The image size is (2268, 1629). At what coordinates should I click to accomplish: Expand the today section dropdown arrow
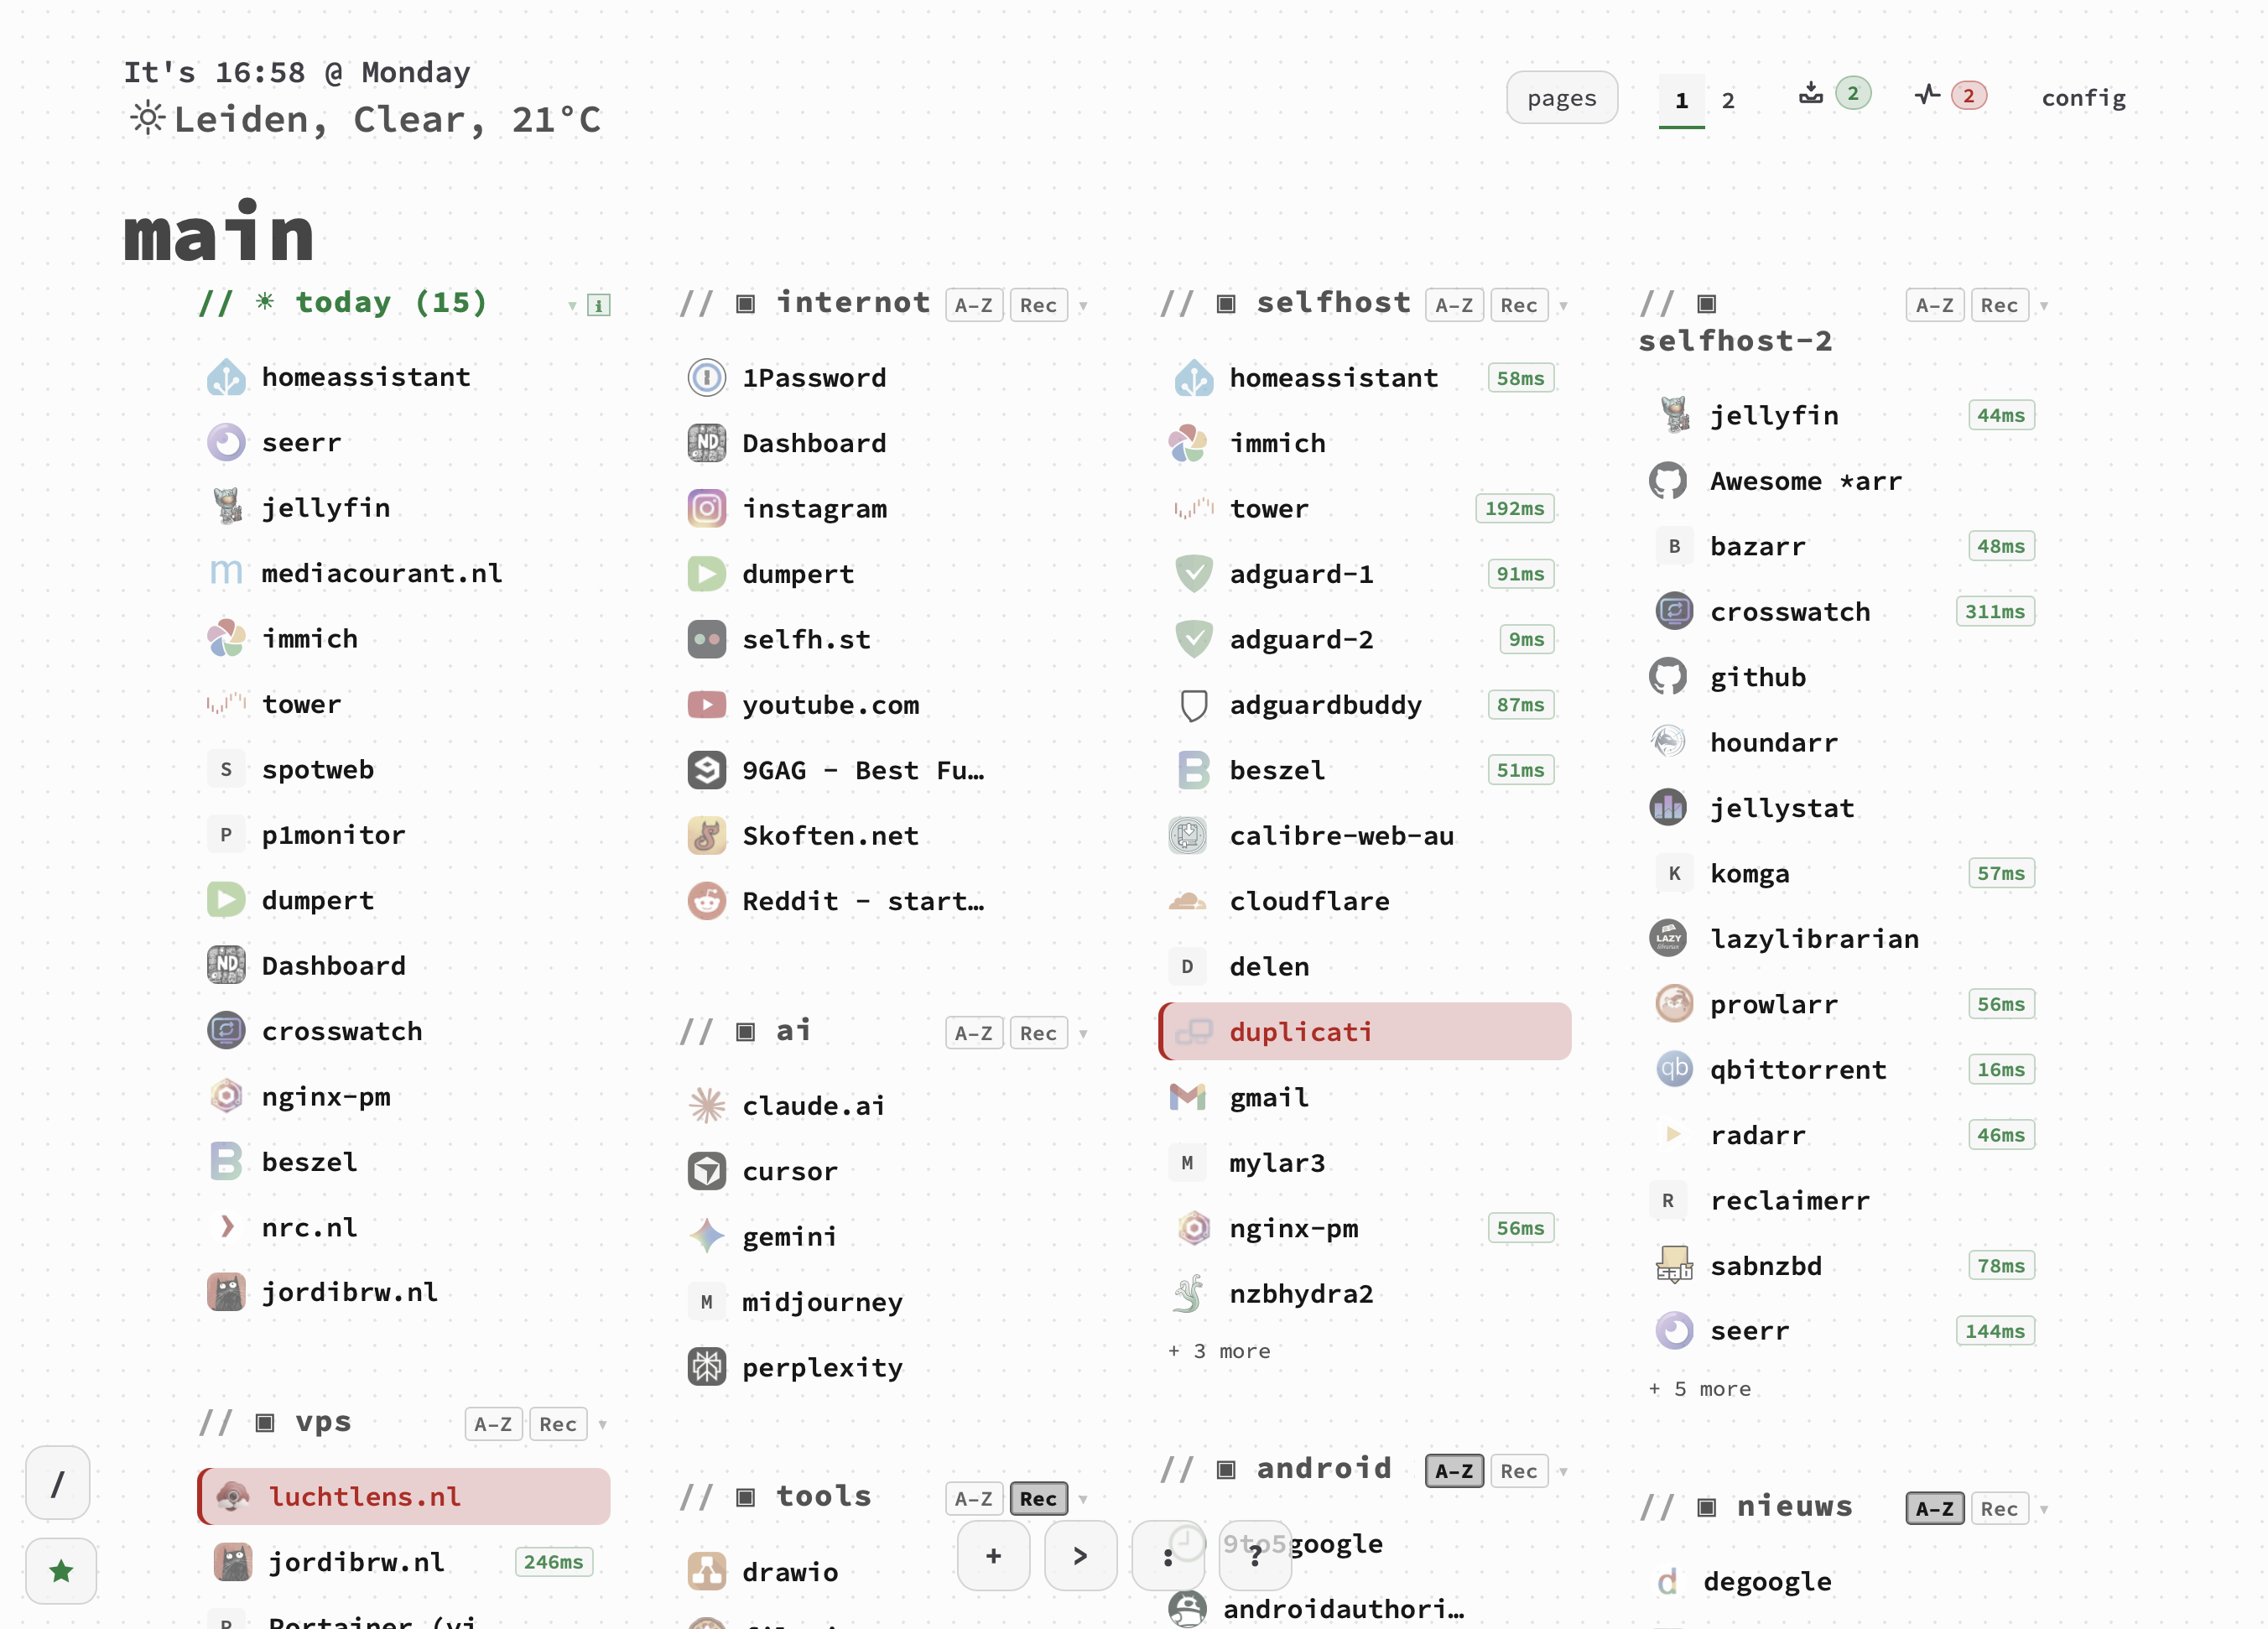coord(572,306)
